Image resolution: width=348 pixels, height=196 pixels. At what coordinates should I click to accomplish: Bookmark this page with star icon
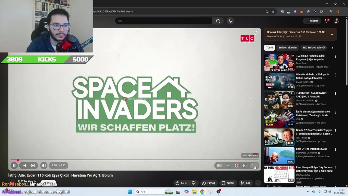point(273,11)
